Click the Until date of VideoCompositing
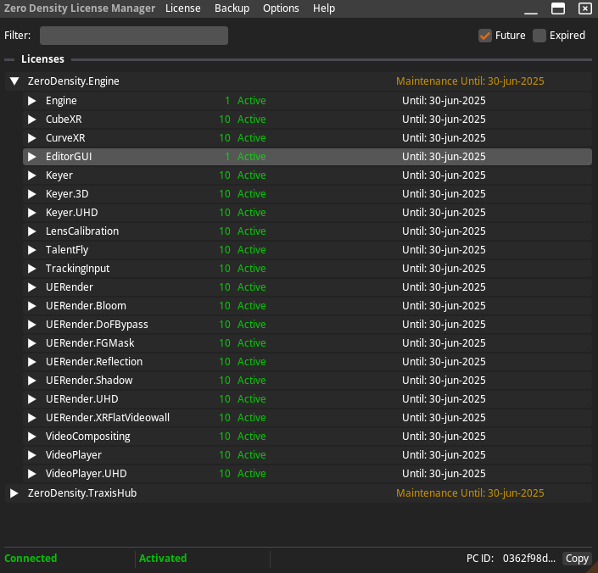Viewport: 598px width, 573px height. (x=444, y=437)
